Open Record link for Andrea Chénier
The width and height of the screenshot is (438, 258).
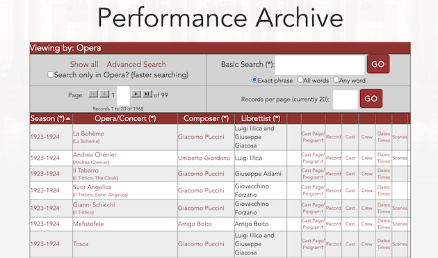point(333,158)
